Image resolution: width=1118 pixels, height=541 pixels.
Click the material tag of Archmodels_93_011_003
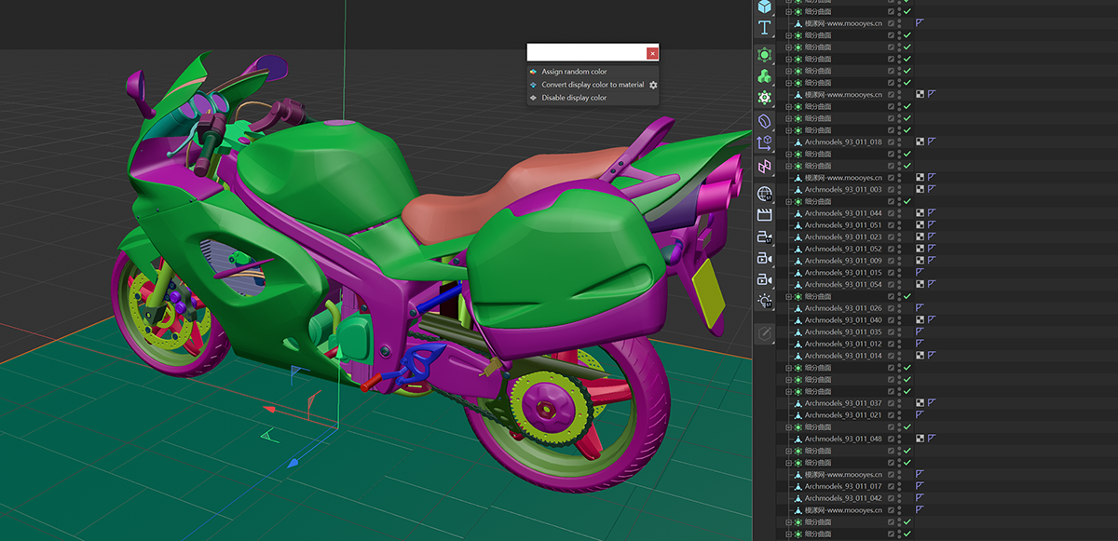(920, 190)
